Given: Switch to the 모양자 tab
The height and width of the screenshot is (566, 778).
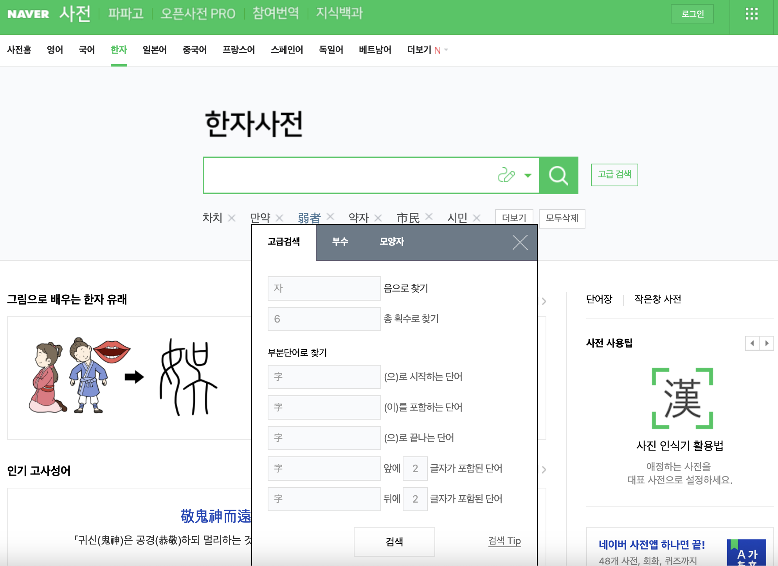Looking at the screenshot, I should [391, 242].
